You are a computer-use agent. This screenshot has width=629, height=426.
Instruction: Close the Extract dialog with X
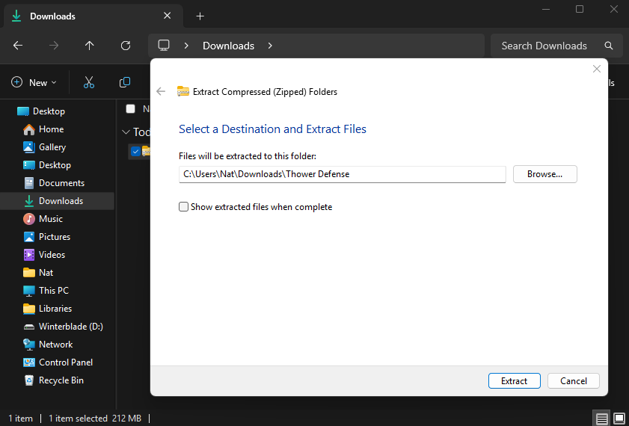coord(597,69)
